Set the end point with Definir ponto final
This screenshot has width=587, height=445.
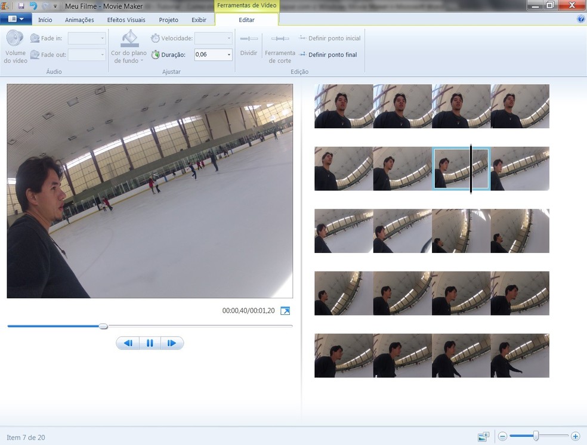[327, 54]
